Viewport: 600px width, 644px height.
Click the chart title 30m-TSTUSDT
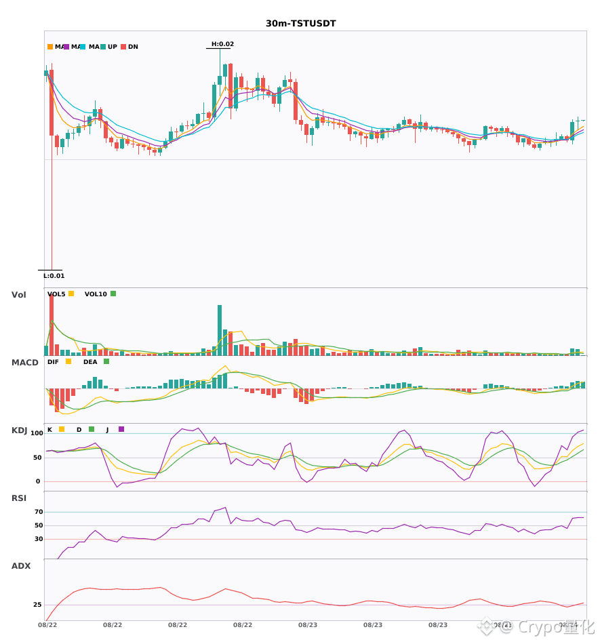pyautogui.click(x=300, y=24)
